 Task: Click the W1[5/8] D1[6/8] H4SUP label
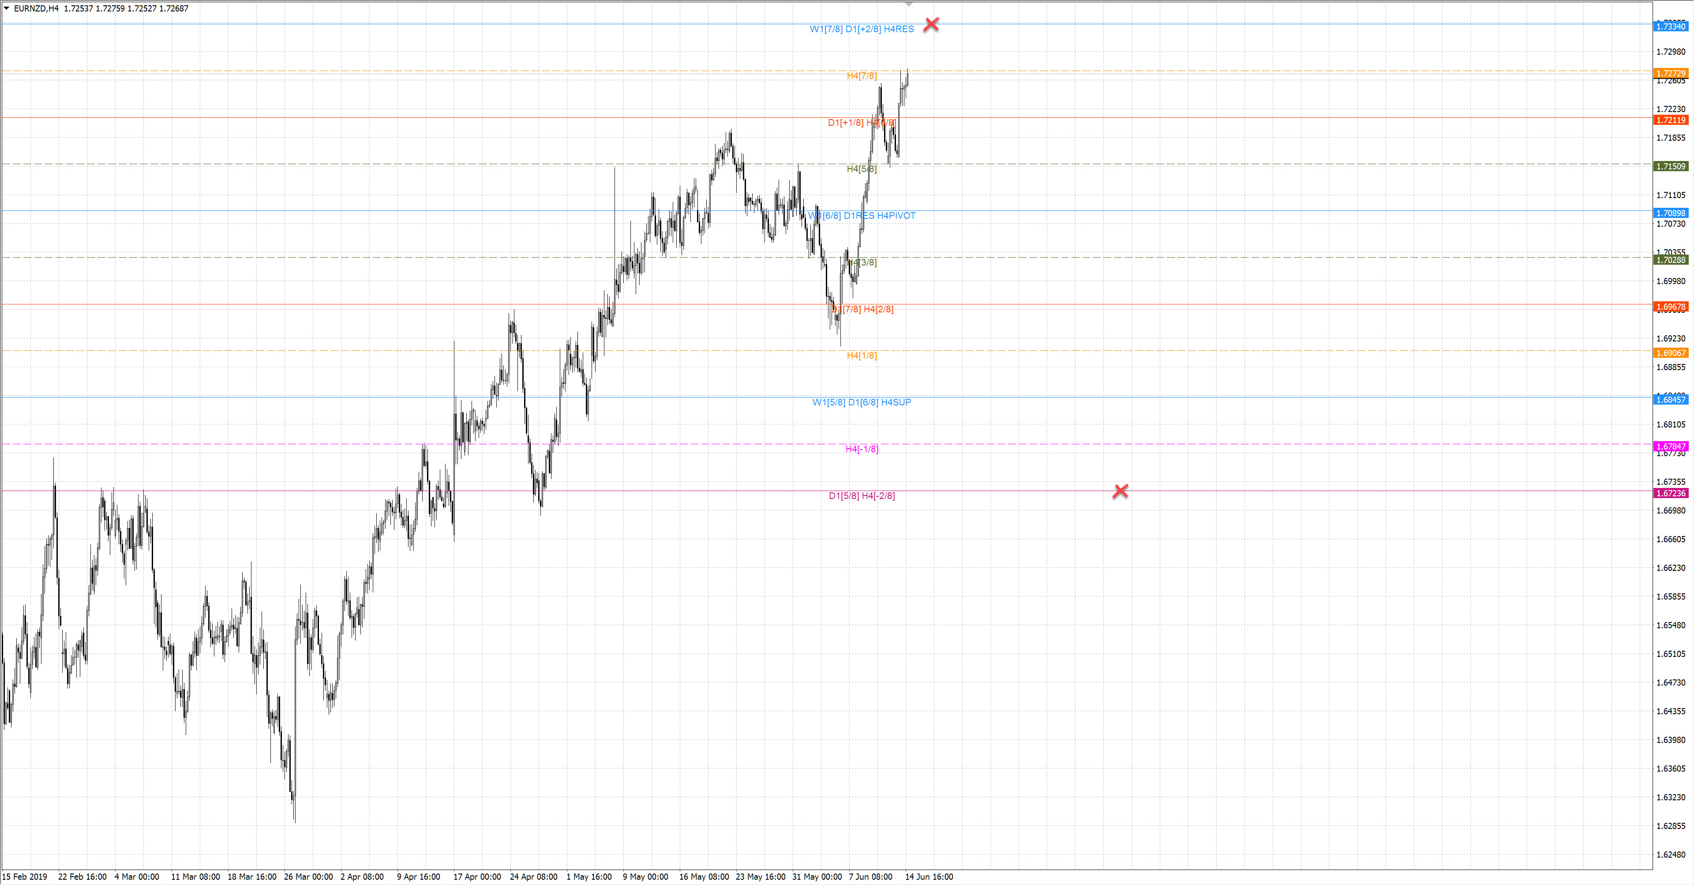click(x=862, y=402)
